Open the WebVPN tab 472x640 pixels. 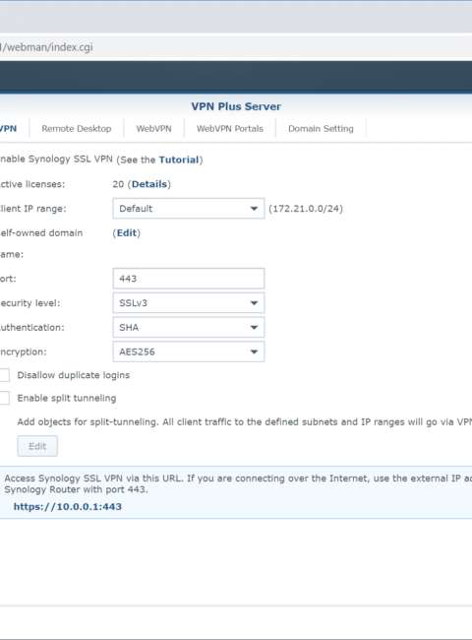point(153,129)
